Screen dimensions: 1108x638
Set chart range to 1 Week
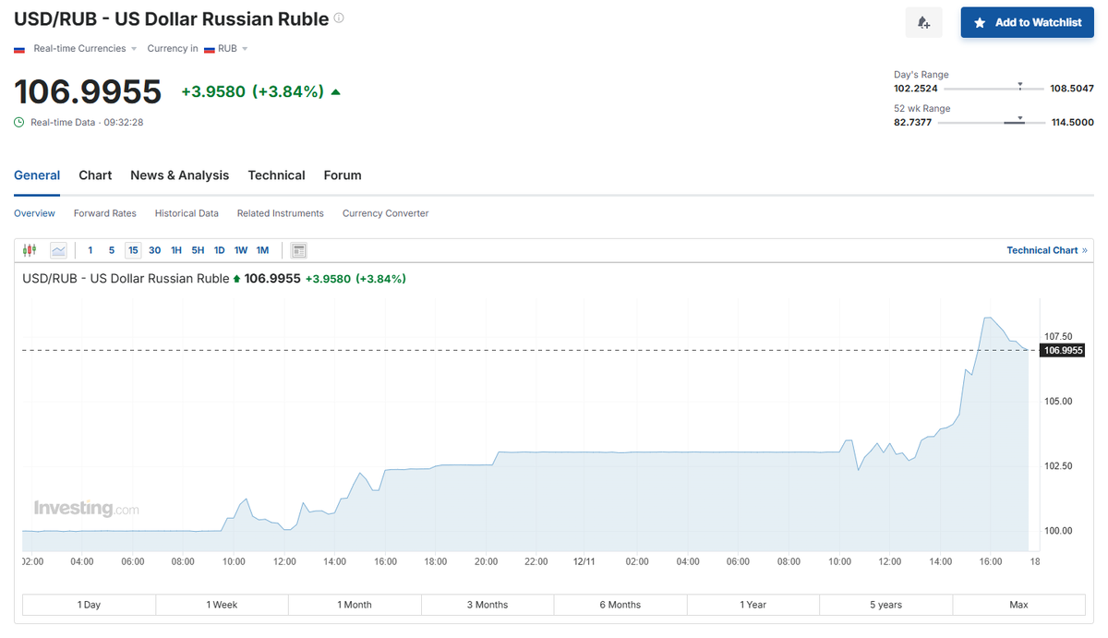[x=223, y=605]
